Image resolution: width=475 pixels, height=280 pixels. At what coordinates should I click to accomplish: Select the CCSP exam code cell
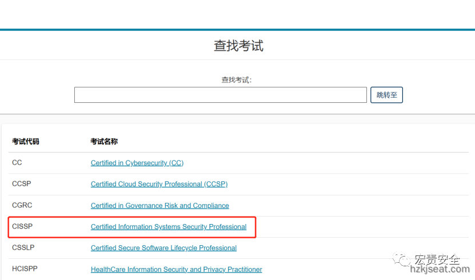click(22, 184)
